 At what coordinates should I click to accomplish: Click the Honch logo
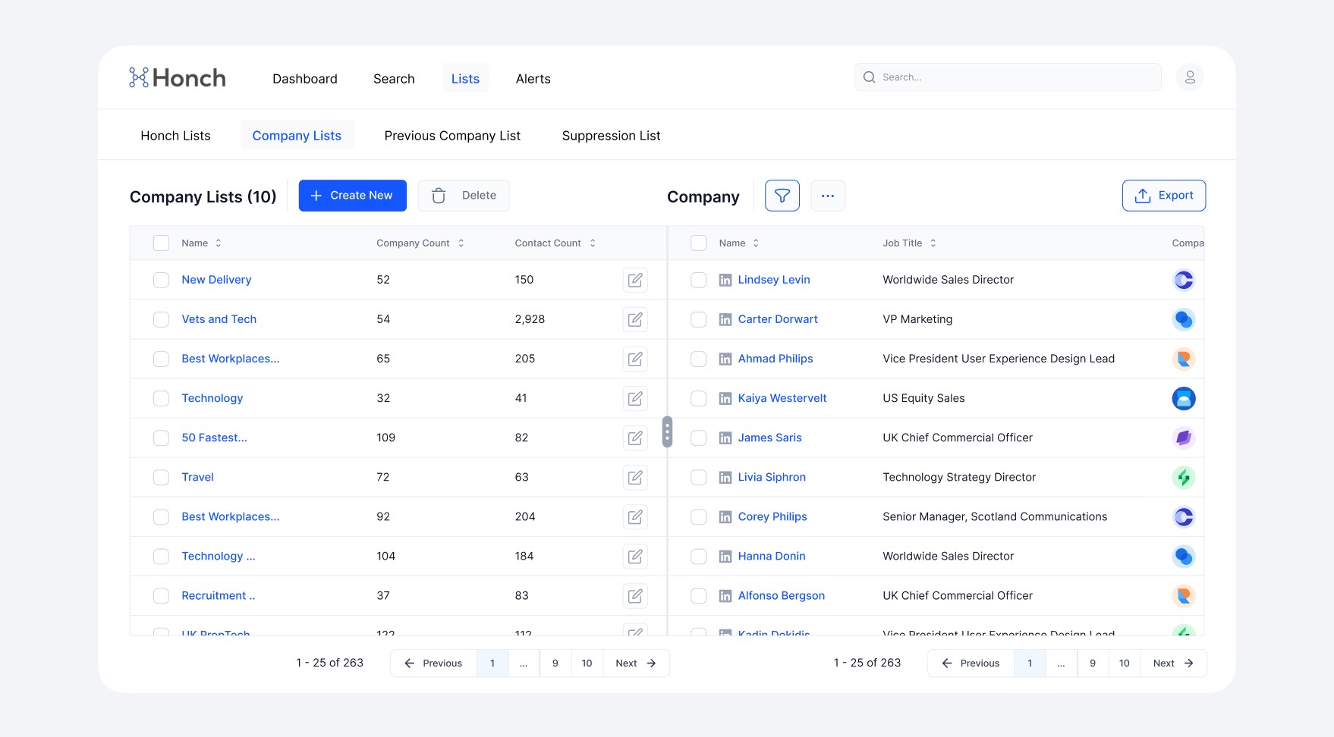[178, 77]
